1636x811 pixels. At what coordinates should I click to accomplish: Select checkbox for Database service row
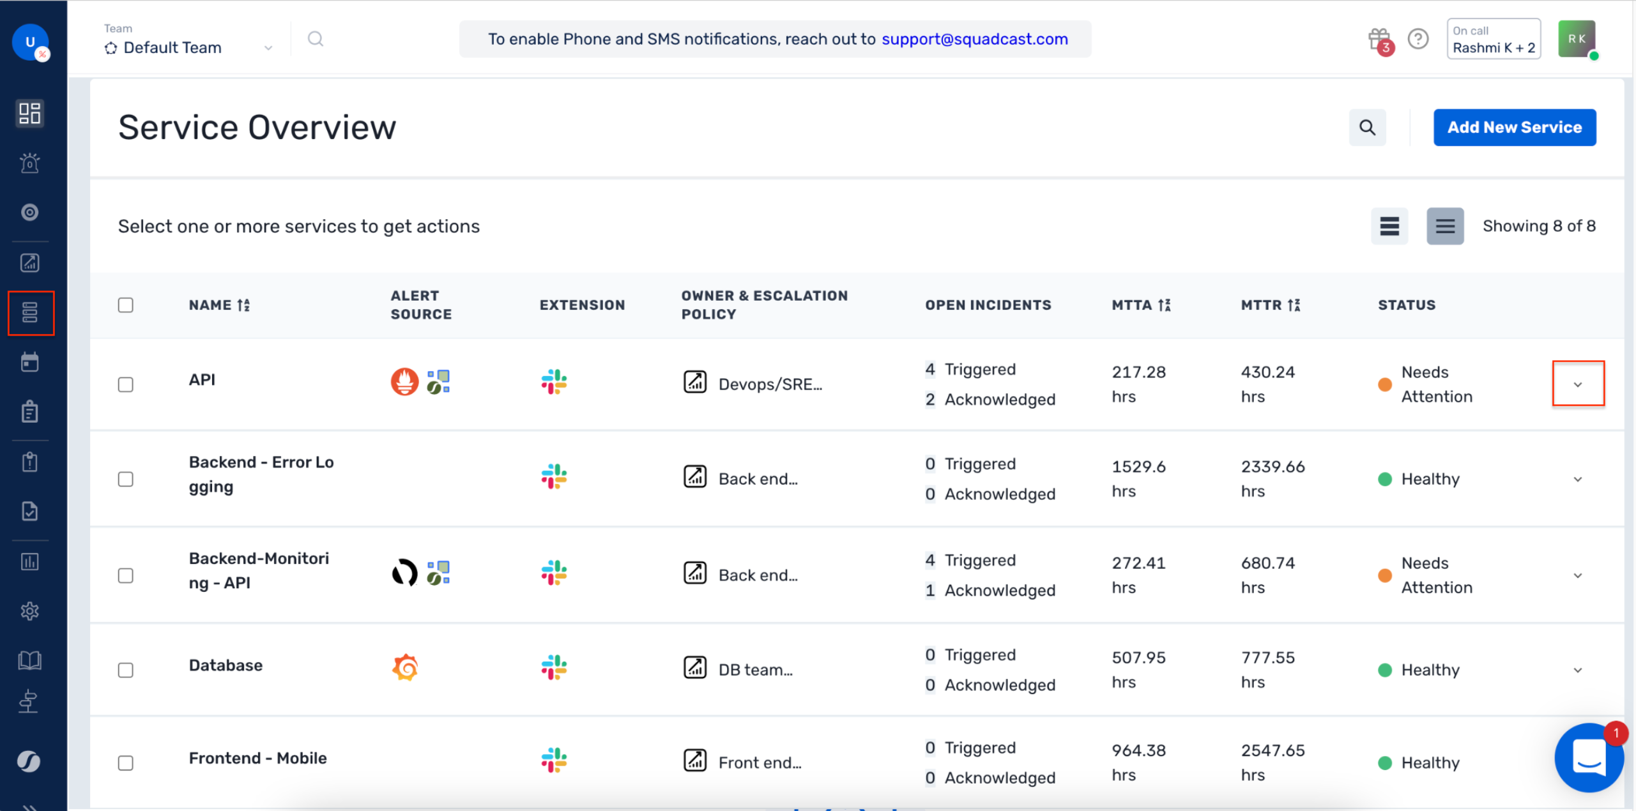(126, 668)
